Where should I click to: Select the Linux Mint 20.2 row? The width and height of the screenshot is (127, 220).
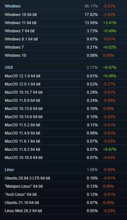pyautogui.click(x=64, y=211)
